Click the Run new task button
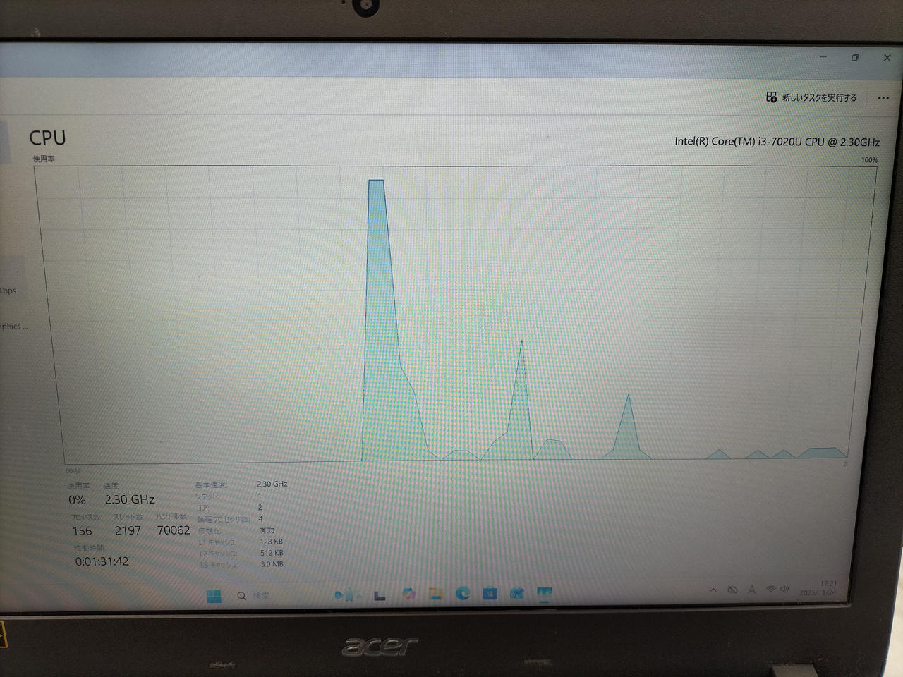 [x=811, y=97]
